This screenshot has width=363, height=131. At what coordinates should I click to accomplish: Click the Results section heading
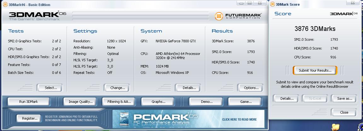click(x=222, y=31)
